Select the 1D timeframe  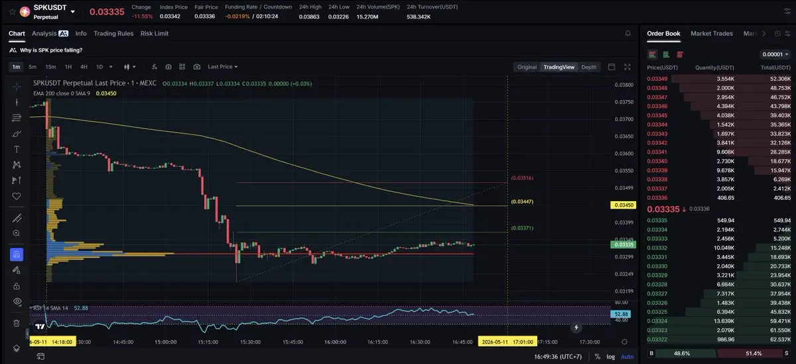tap(99, 67)
